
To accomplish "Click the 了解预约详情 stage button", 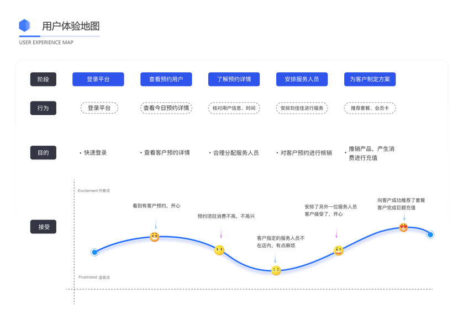I will [x=234, y=79].
